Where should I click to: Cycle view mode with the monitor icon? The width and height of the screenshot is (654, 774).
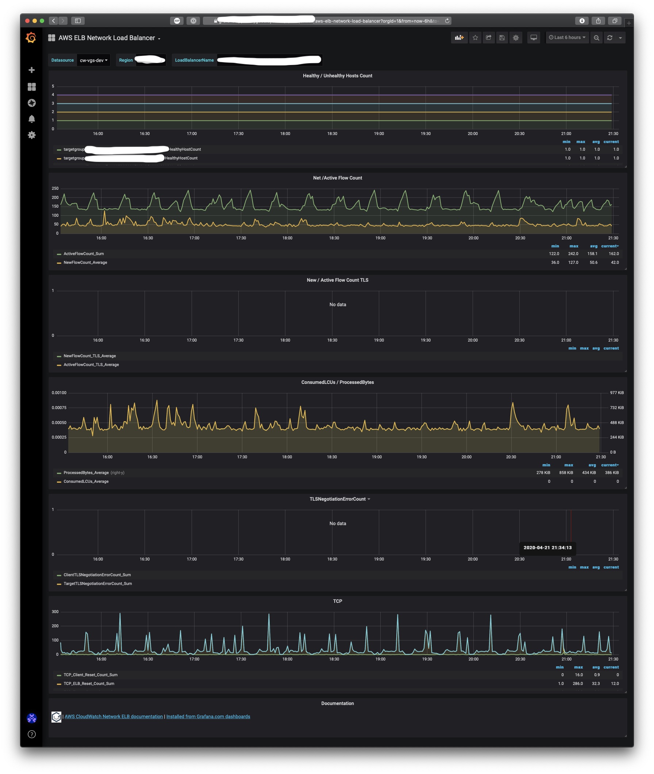click(x=534, y=38)
